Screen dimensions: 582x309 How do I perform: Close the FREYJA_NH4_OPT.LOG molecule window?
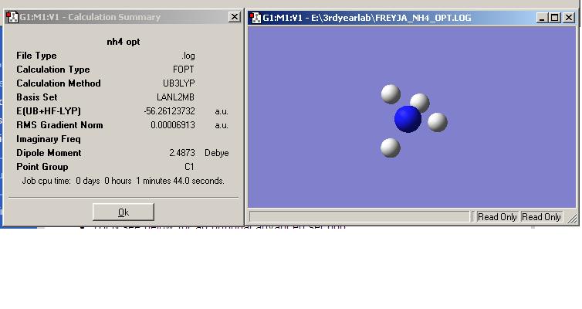tap(569, 18)
